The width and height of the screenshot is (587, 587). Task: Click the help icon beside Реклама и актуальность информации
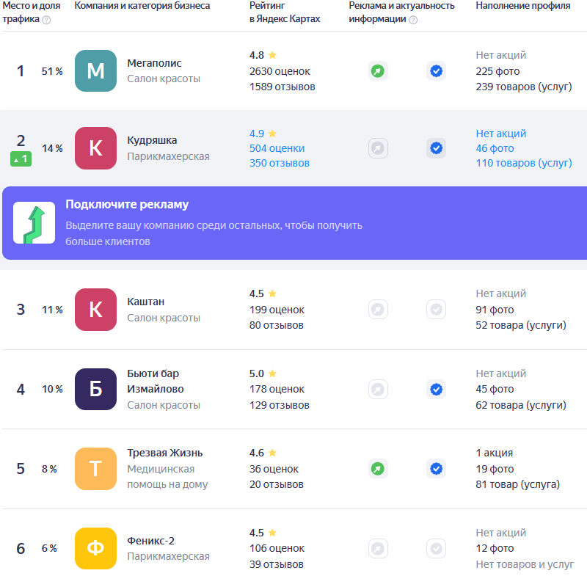(x=413, y=20)
